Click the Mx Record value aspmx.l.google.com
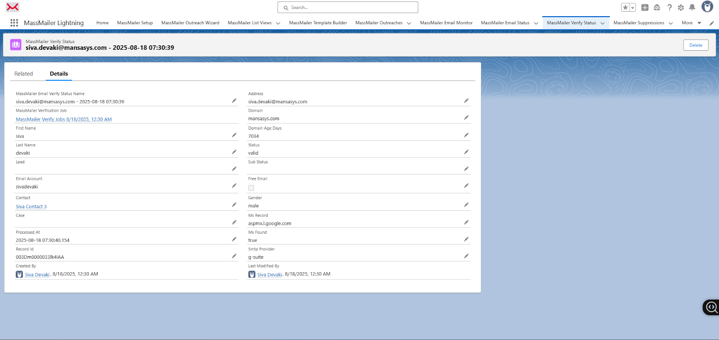 [270, 223]
